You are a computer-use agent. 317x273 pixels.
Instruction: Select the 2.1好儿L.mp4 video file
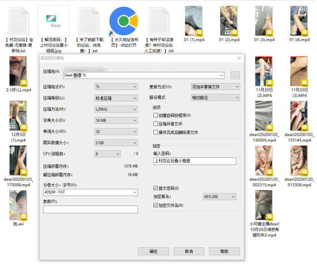pos(19,71)
